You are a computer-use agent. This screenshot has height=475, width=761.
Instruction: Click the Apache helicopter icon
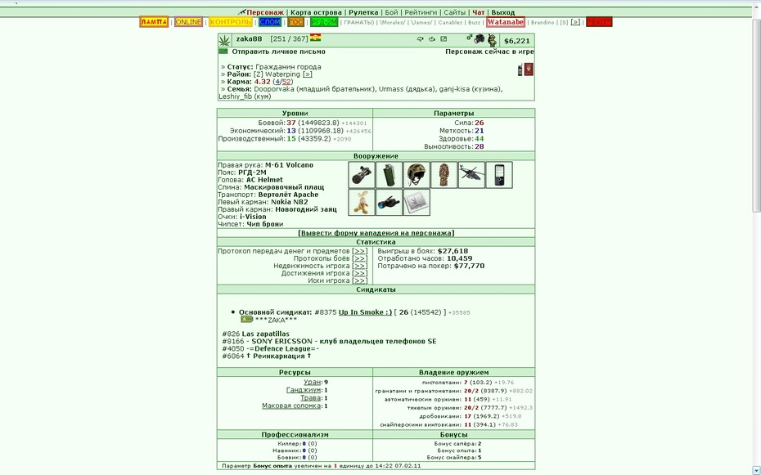click(x=471, y=175)
